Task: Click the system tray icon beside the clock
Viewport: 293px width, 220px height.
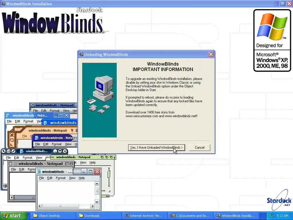Action: pos(272,216)
